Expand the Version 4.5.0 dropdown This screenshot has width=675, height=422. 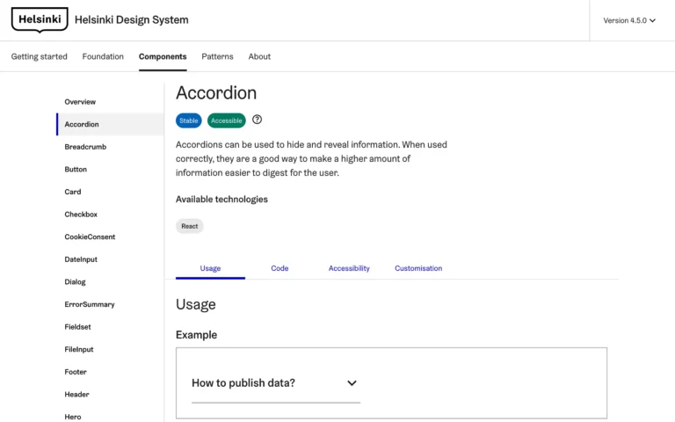[x=629, y=20]
